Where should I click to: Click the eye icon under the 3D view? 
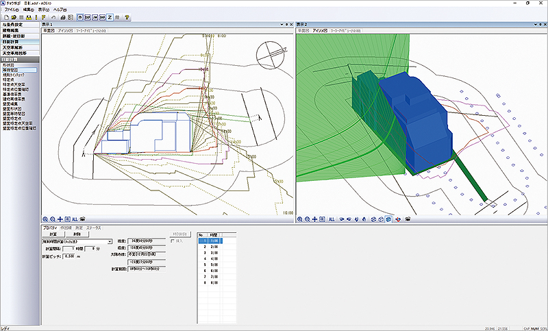tap(408, 219)
